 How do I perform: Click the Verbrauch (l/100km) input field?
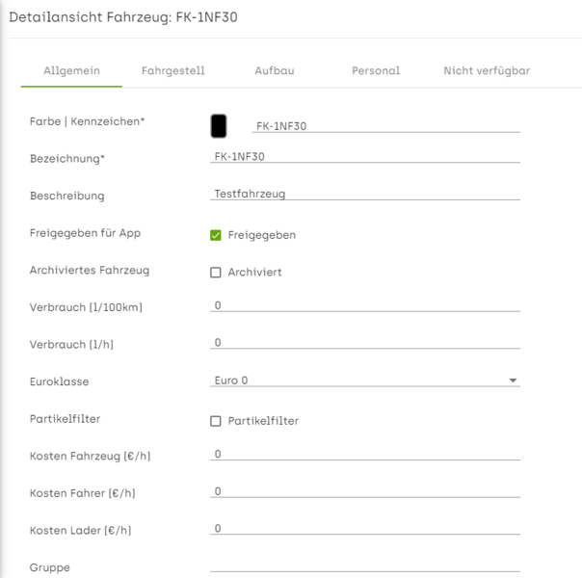pos(365,305)
